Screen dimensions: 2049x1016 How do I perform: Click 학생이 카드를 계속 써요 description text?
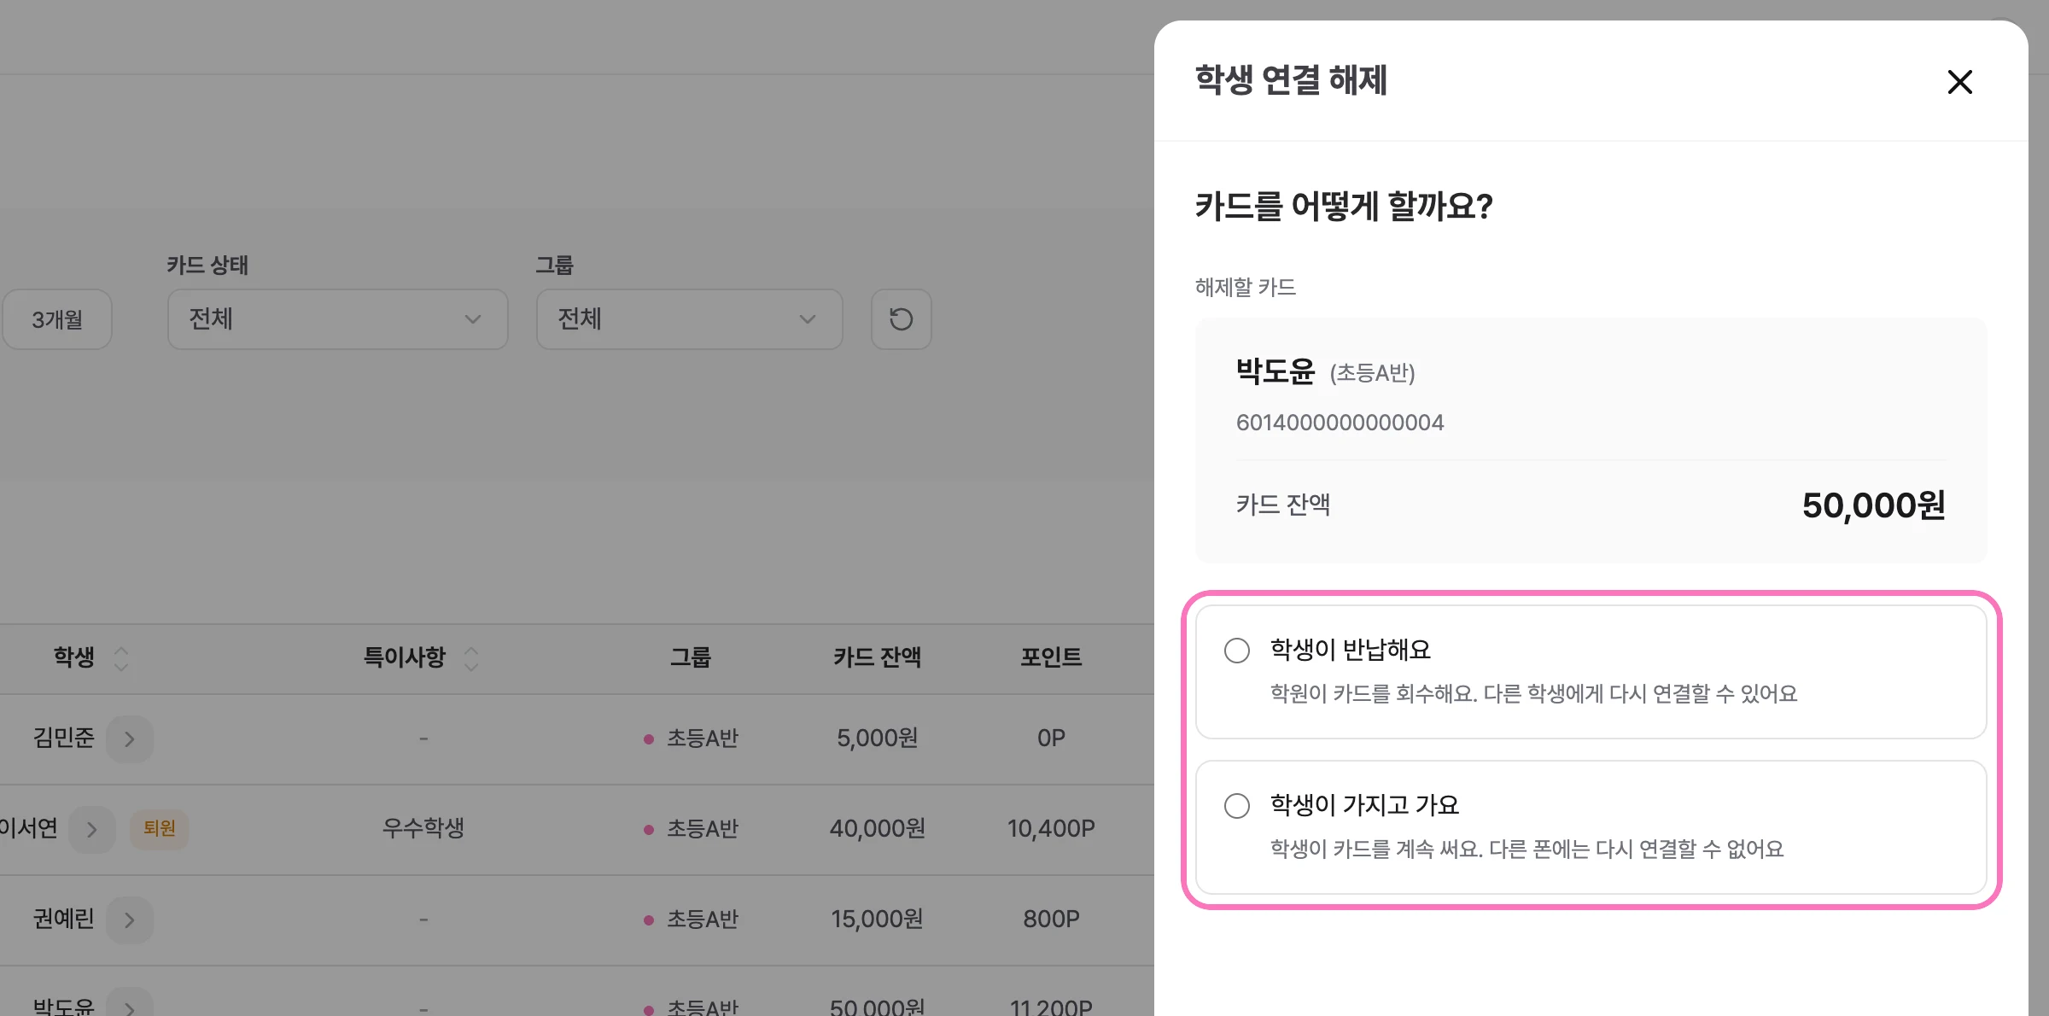pos(1527,849)
